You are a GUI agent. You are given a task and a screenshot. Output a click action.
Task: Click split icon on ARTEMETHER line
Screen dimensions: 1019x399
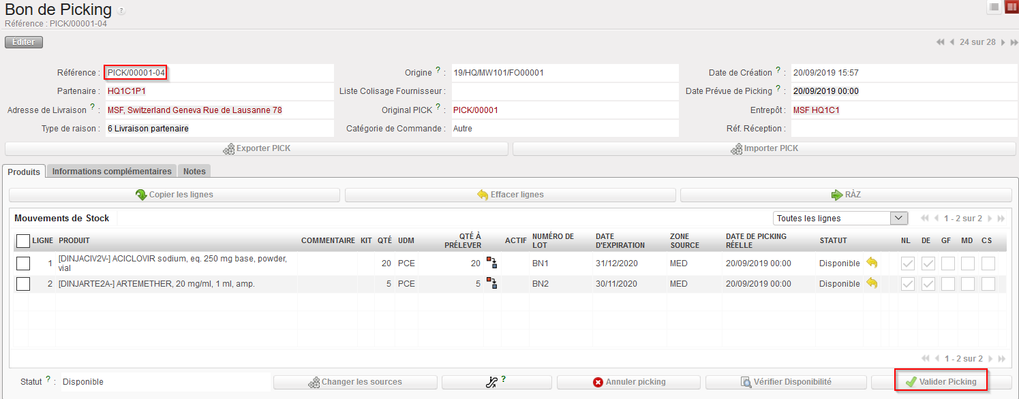(x=491, y=283)
